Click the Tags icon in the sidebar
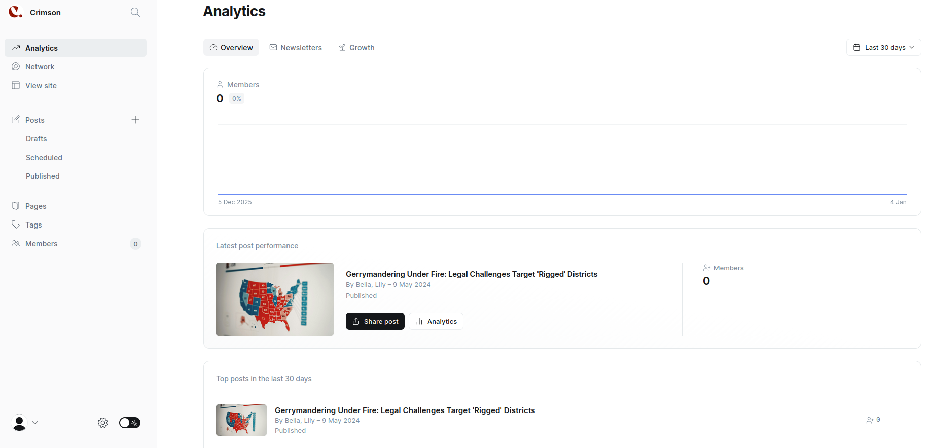Image resolution: width=933 pixels, height=448 pixels. [16, 225]
